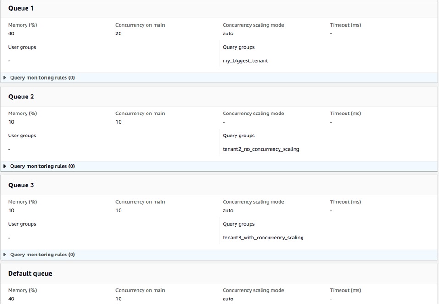439x304 pixels.
Task: Select the Default queue heading
Action: click(x=30, y=273)
